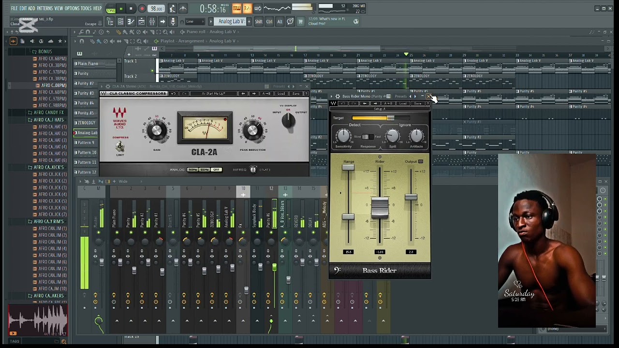Viewport: 619px width, 348px height.
Task: Select Analog 50Hz option
Action: (192, 170)
